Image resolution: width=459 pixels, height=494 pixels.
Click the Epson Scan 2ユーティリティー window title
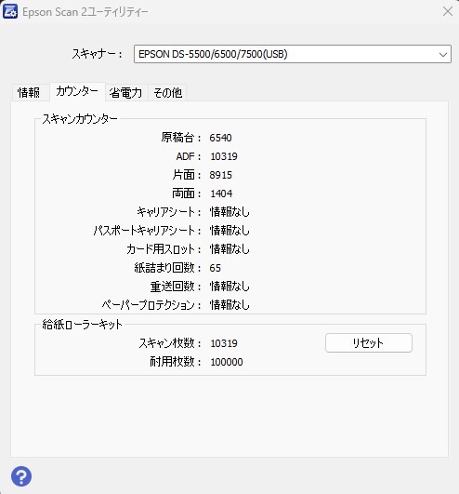tap(85, 12)
